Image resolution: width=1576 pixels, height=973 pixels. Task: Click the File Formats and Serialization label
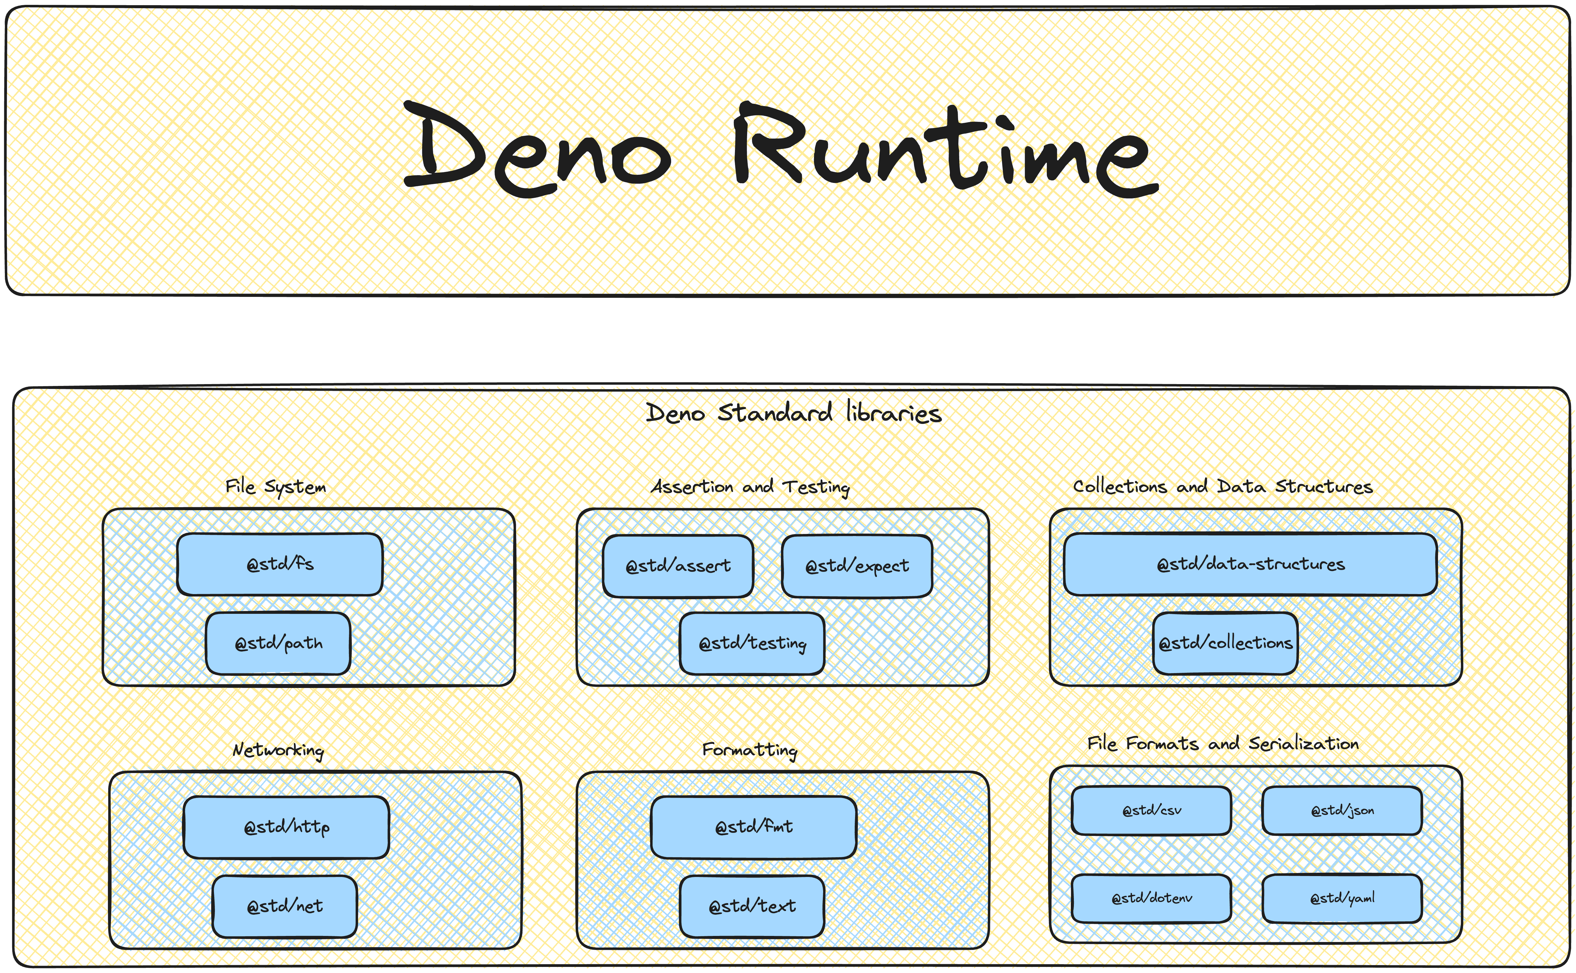[x=1223, y=743]
